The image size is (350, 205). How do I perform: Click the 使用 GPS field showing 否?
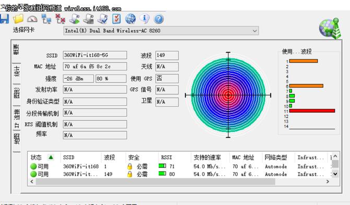pos(167,78)
